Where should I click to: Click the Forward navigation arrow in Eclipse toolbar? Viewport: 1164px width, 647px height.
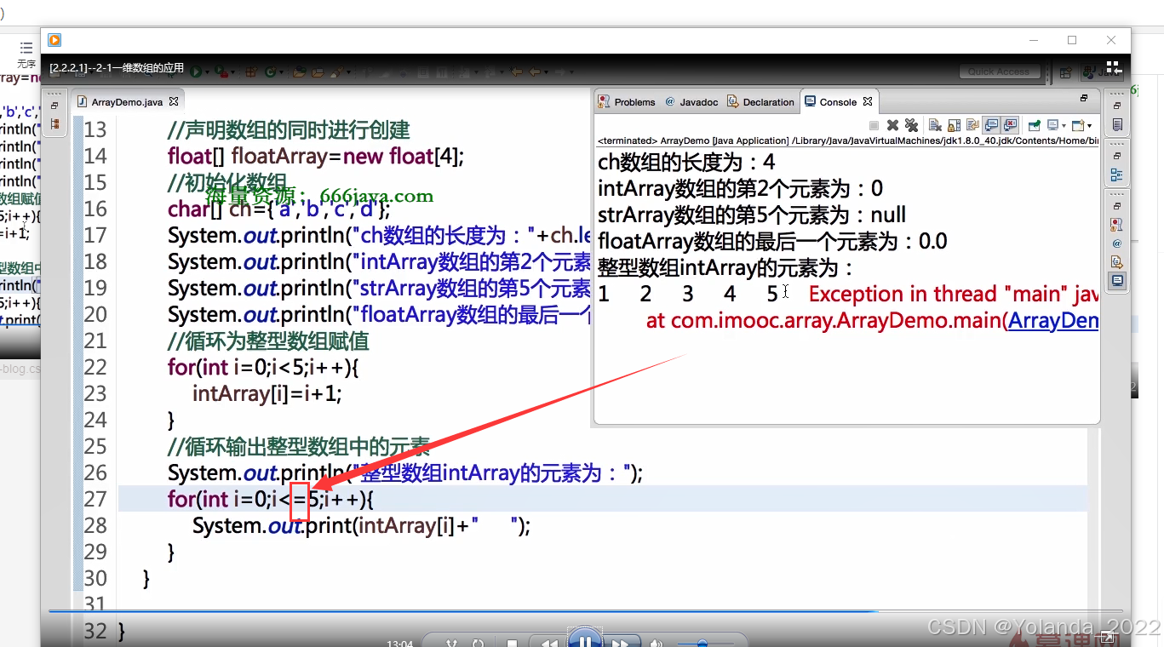coord(560,72)
